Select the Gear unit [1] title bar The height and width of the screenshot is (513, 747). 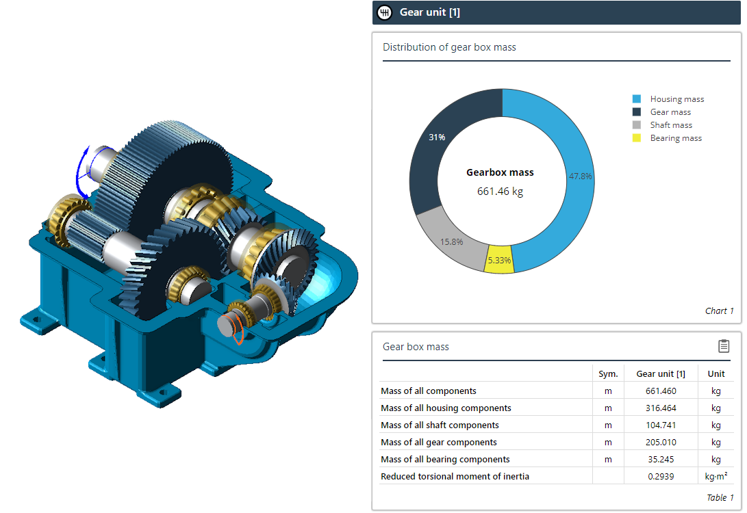556,12
